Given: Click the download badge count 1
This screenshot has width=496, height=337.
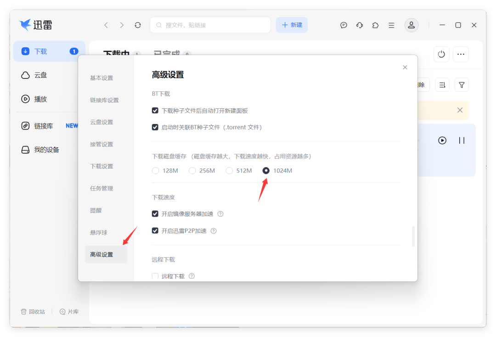Looking at the screenshot, I should 74,51.
